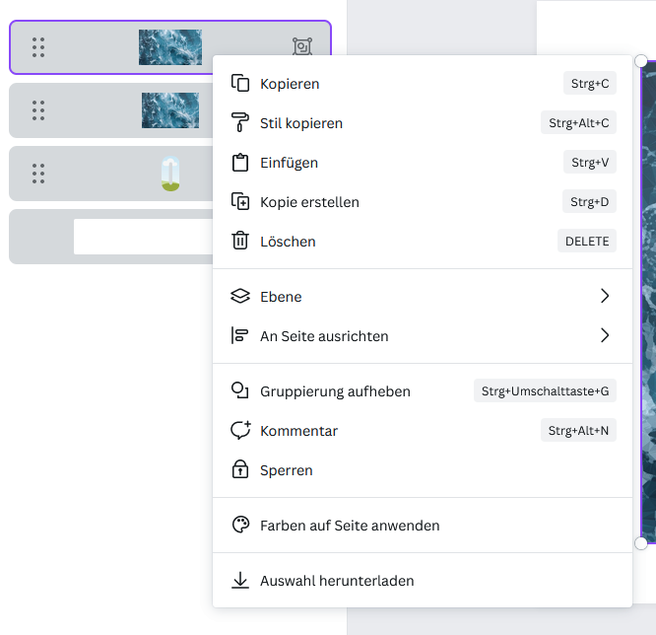The image size is (656, 635).
Task: Click the drag handle of the third layer
Action: point(38,174)
